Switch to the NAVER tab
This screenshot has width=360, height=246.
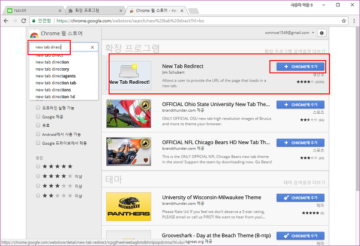pyautogui.click(x=34, y=11)
